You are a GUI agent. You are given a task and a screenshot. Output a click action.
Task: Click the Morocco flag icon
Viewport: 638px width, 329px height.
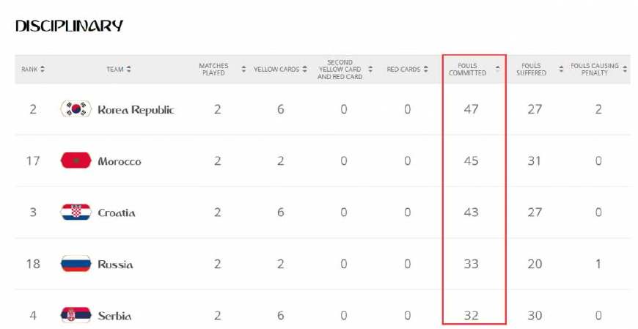click(76, 161)
